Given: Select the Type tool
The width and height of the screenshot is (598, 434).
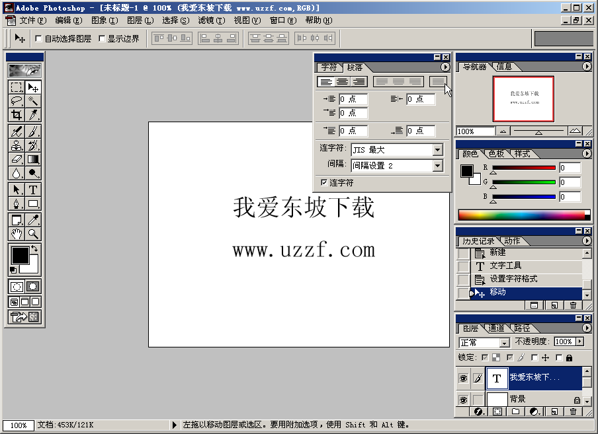Looking at the screenshot, I should (33, 190).
